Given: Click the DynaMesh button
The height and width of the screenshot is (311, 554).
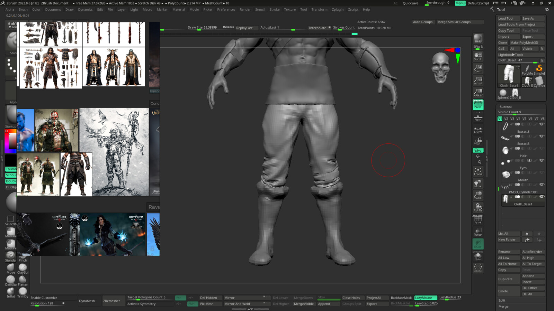Looking at the screenshot, I should 87,301.
